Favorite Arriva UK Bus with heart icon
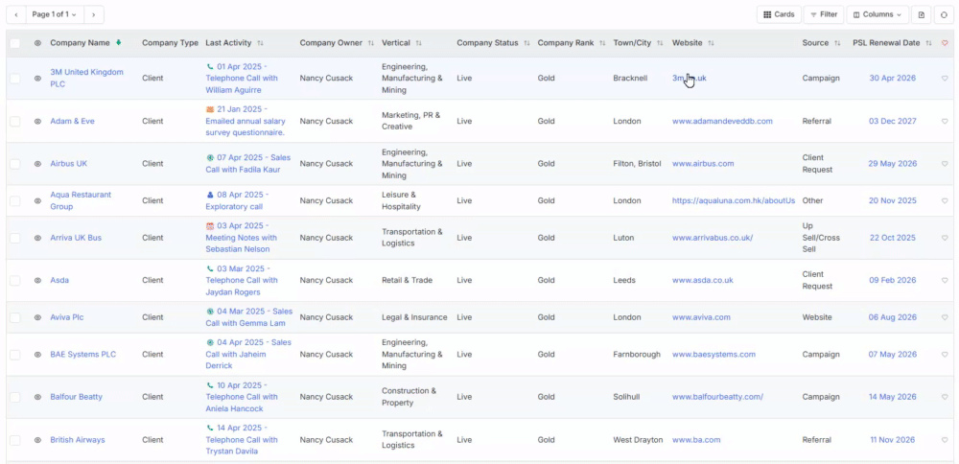959x464 pixels. (x=945, y=238)
